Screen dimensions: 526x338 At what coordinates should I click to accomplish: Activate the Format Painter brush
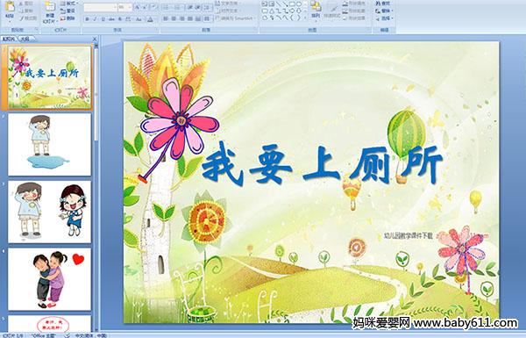click(x=21, y=18)
